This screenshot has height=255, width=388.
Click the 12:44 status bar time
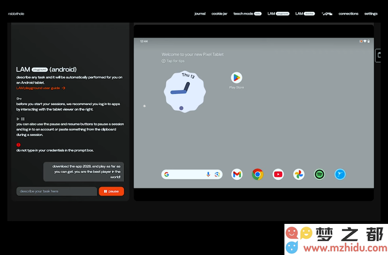tap(144, 41)
